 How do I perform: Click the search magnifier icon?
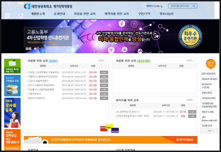click(194, 6)
